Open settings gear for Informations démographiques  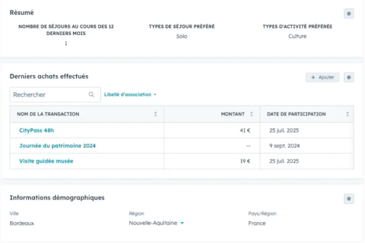pyautogui.click(x=349, y=199)
